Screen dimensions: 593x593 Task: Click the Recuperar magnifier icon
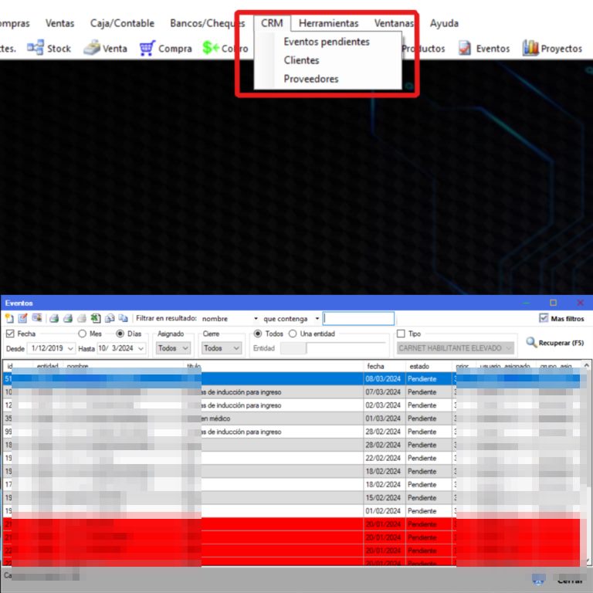(531, 343)
